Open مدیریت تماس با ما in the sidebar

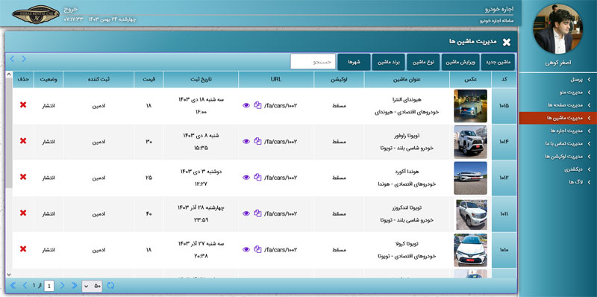click(x=557, y=143)
